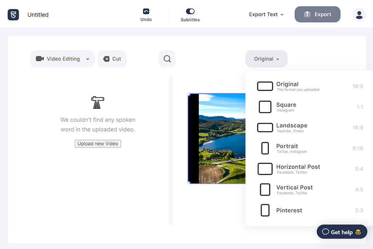The image size is (373, 249).
Task: Click the Export button
Action: pos(317,14)
